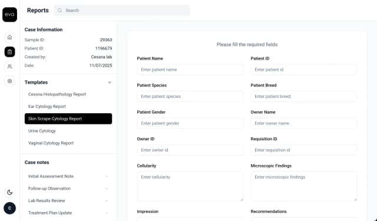Click 'Please fill the required fields' text

pos(247,44)
